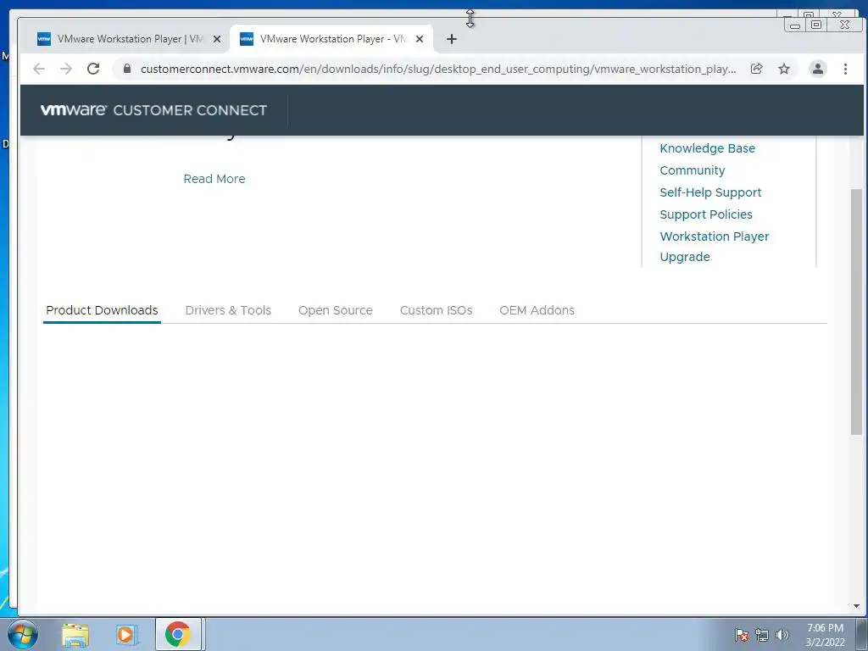Click the network tray icon
868x651 pixels.
click(x=762, y=635)
